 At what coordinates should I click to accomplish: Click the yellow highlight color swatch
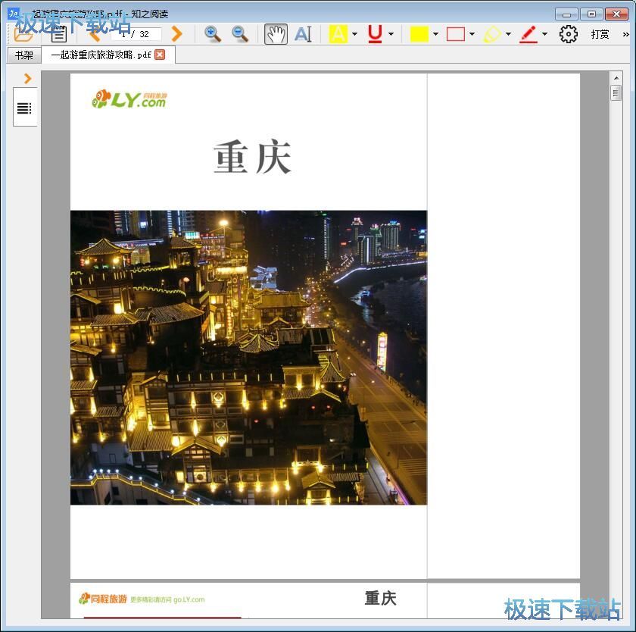click(421, 33)
